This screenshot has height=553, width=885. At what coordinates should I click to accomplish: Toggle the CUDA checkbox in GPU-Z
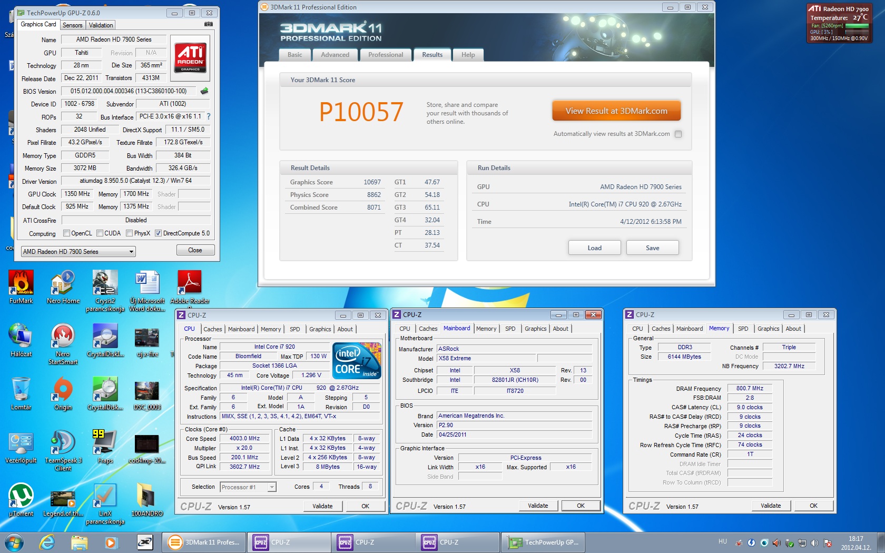(x=100, y=233)
